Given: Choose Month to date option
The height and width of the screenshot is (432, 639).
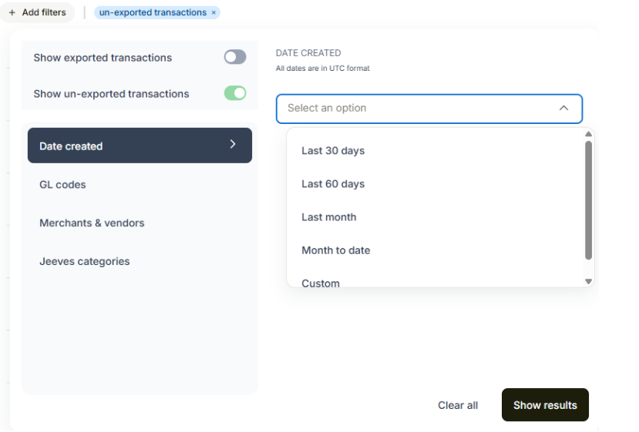Looking at the screenshot, I should click(336, 250).
